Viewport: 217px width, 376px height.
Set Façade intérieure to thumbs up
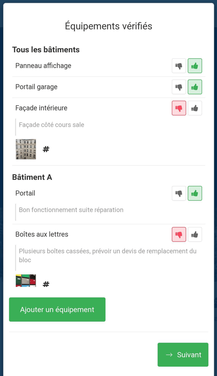pyautogui.click(x=195, y=108)
